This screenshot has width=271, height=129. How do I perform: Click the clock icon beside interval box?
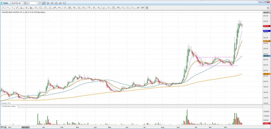click(x=39, y=3)
